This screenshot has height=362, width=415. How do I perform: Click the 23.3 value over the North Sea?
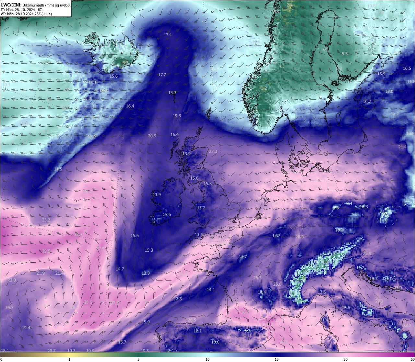(x=213, y=151)
